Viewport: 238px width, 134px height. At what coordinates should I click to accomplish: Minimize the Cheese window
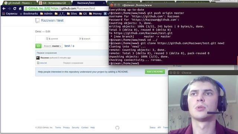pos(174,73)
